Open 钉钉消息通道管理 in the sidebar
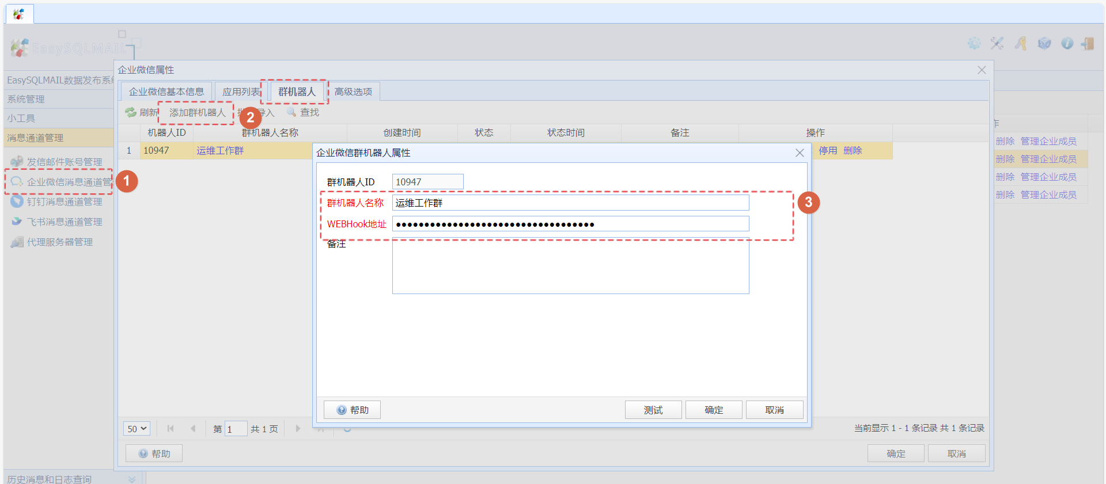1106x484 pixels. coord(57,201)
